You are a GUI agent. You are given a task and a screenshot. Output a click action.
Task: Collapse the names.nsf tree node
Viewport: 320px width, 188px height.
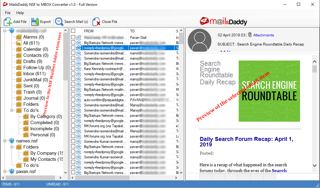pyautogui.click(x=5, y=141)
